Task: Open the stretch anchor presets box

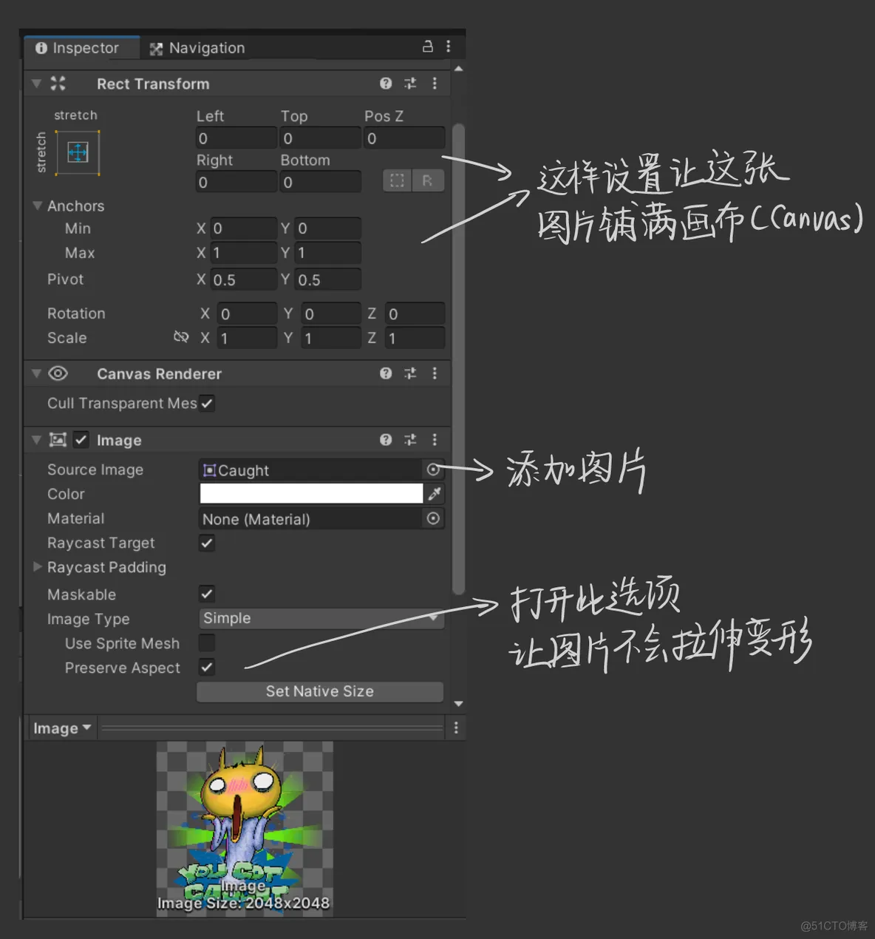Action: pos(78,153)
